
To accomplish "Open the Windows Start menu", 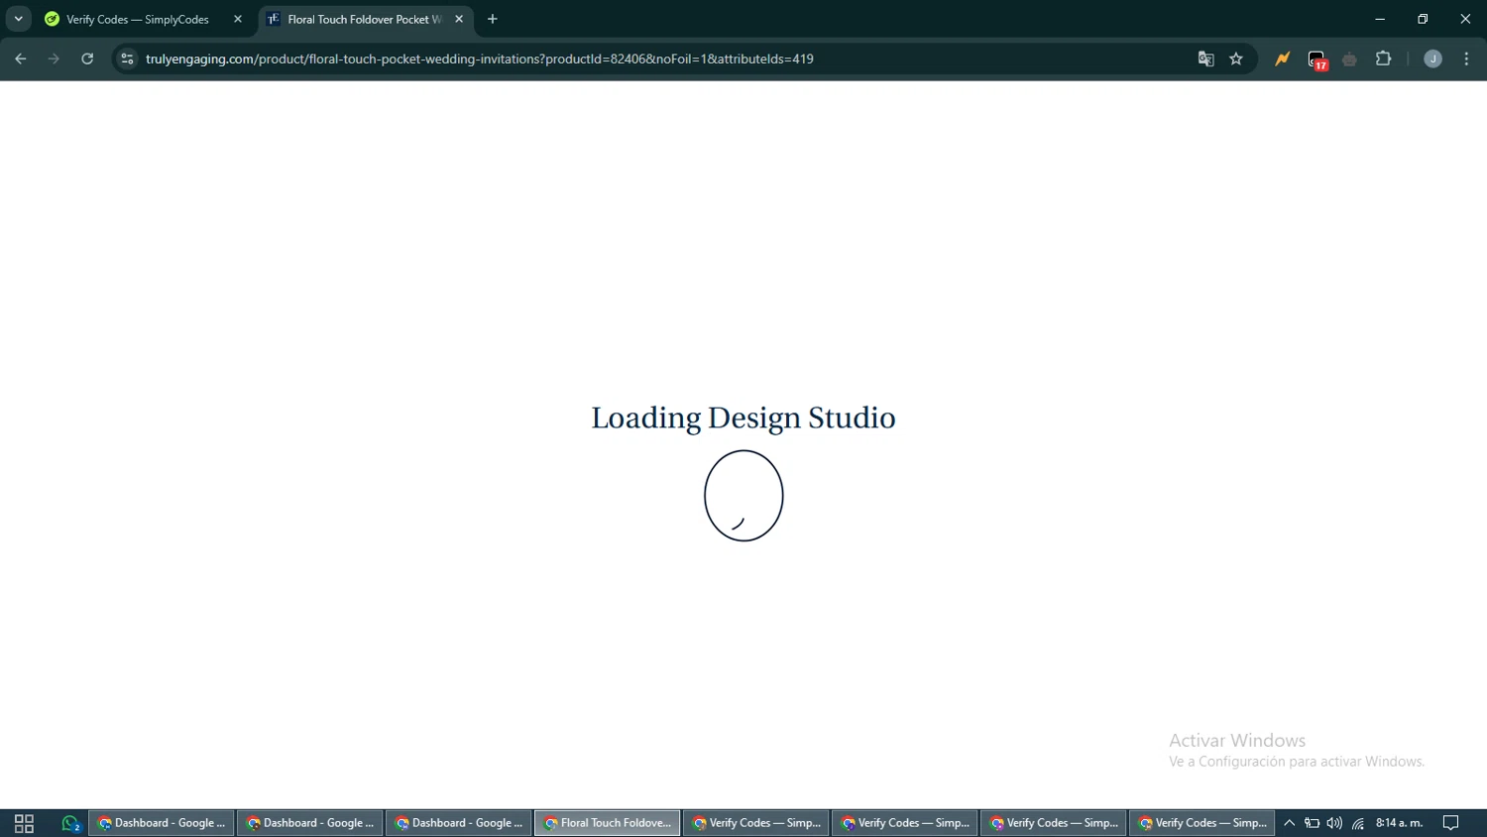I will [24, 823].
